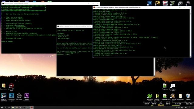The image size is (194, 109).
Task: Click 'Loading Creature Data...' console line
Action: coord(102,55)
